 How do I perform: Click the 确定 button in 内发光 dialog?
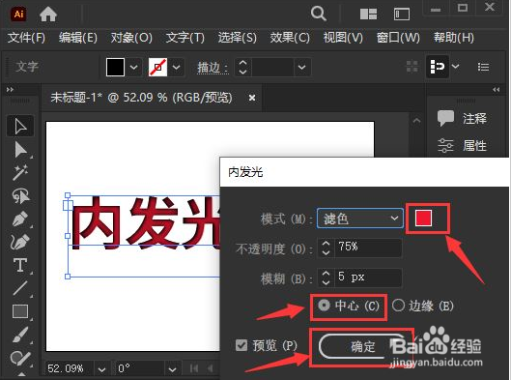[x=361, y=346]
